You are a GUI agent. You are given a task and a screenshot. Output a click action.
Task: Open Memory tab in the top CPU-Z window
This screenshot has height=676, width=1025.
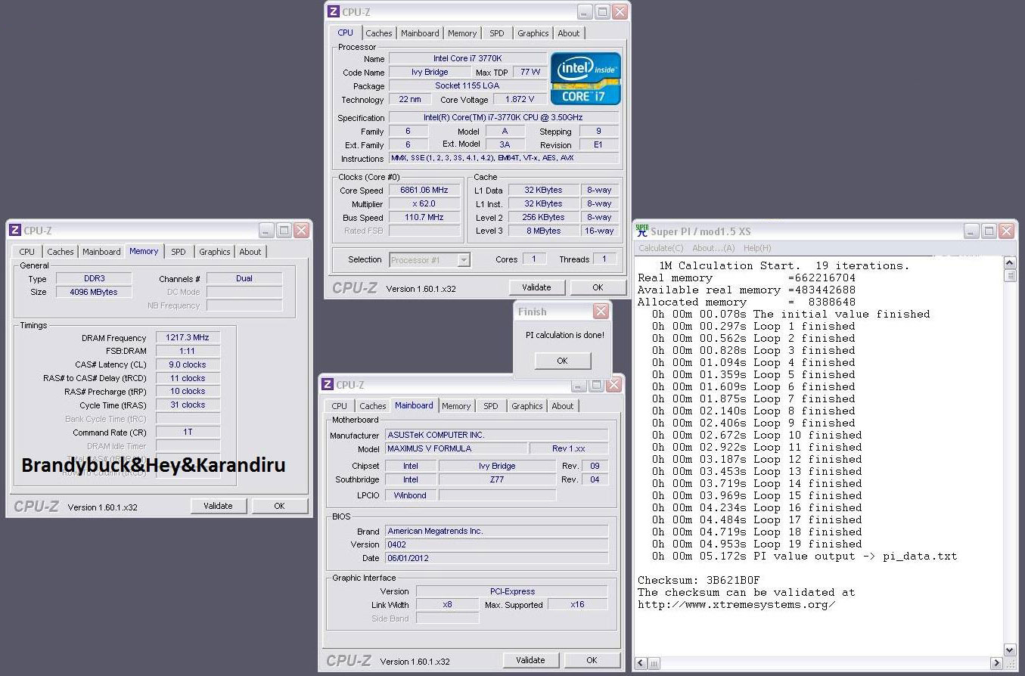click(x=462, y=33)
